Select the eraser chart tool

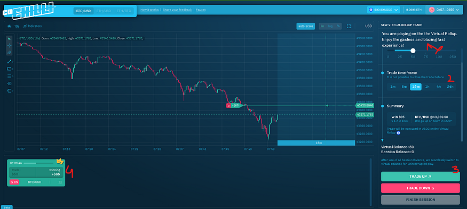click(x=9, y=52)
